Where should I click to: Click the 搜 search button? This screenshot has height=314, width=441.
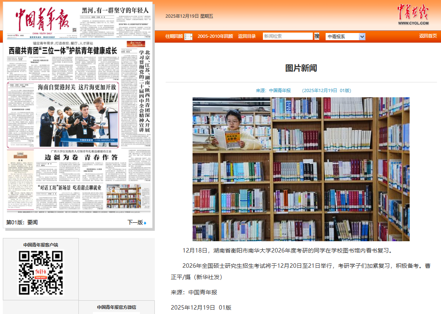pyautogui.click(x=317, y=36)
